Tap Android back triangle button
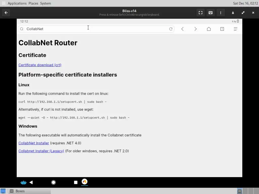Viewport: 259px width, 194px height. click(31, 182)
